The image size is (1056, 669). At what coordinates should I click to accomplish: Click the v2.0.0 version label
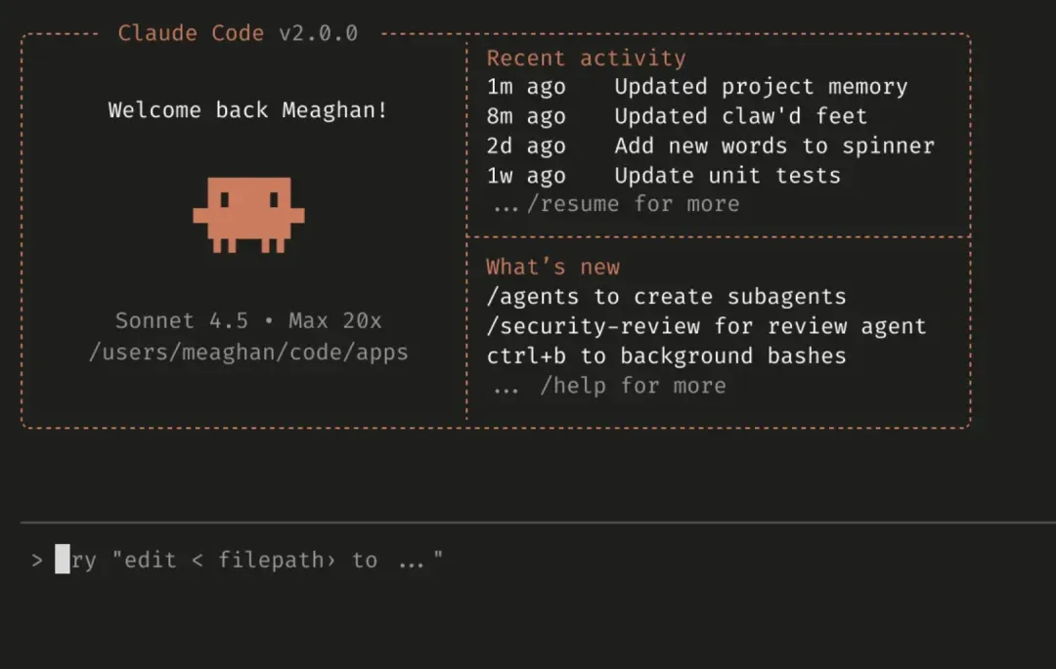[x=319, y=33]
